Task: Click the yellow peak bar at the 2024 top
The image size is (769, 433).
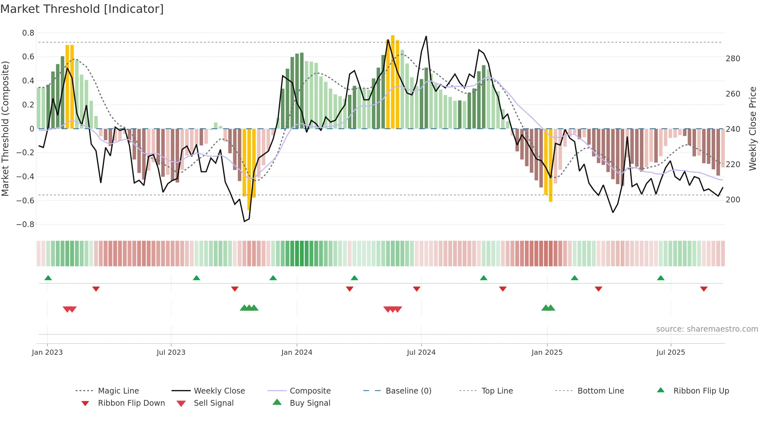Action: pos(393,82)
